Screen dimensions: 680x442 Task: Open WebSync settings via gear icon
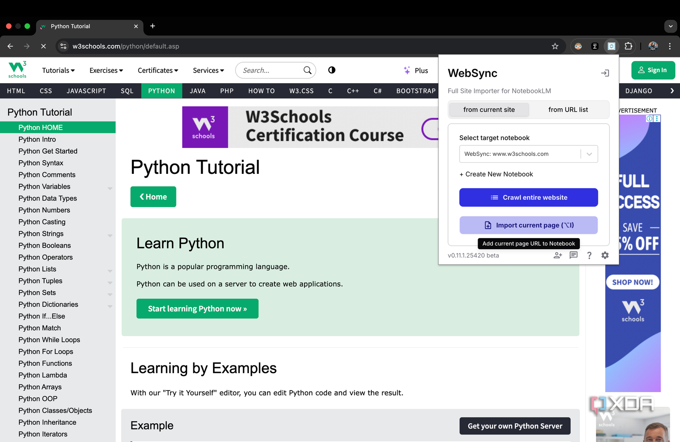605,255
